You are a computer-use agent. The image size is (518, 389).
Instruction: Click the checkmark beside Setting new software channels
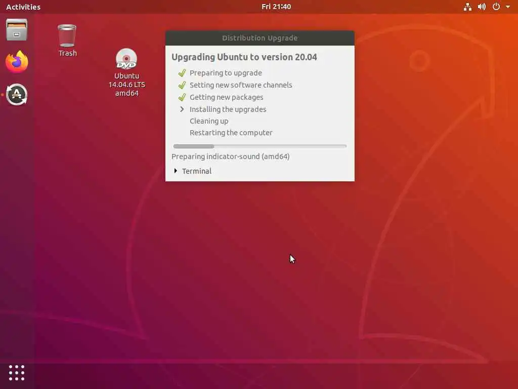[182, 85]
